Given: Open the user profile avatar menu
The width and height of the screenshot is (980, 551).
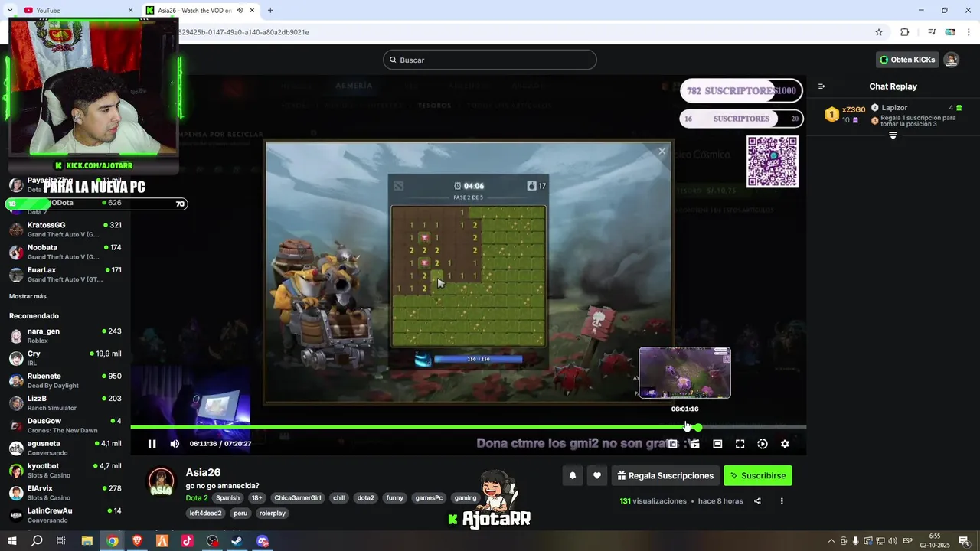Looking at the screenshot, I should 951,60.
